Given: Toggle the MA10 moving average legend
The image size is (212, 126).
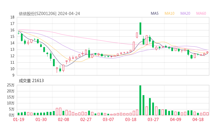Looking at the screenshot, I should pyautogui.click(x=170, y=13).
